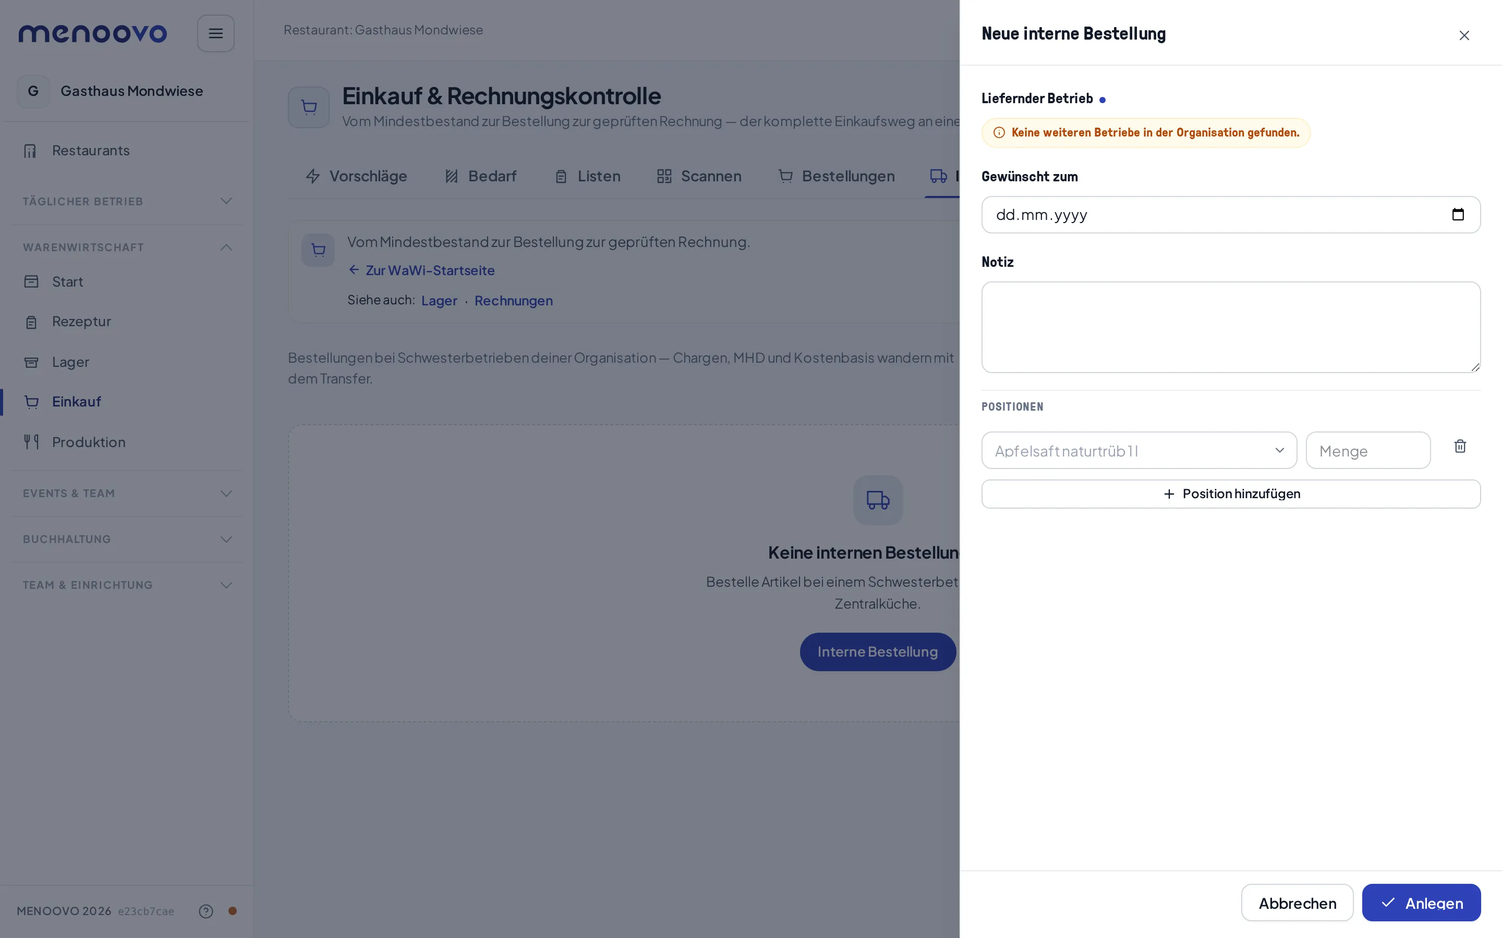Screen dimensions: 1502x938
Task: Click the shopping cart icon next to page title
Action: 308,107
